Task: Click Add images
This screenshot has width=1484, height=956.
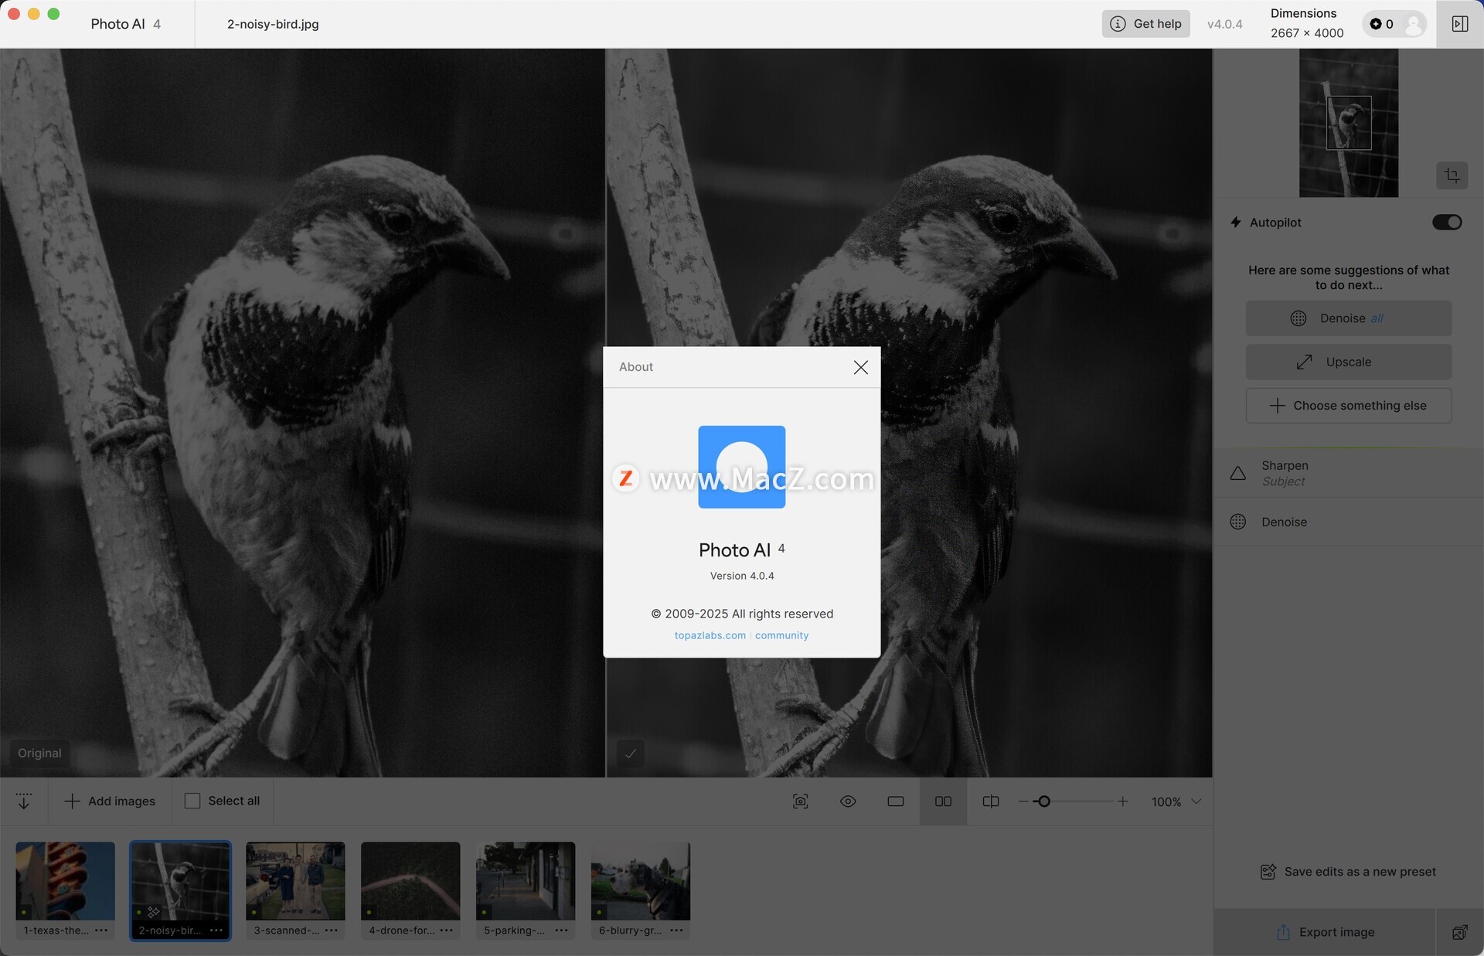Action: pyautogui.click(x=110, y=801)
